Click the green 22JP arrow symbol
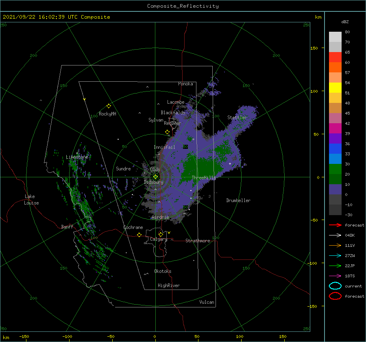The image size is (366, 342). tap(335, 266)
